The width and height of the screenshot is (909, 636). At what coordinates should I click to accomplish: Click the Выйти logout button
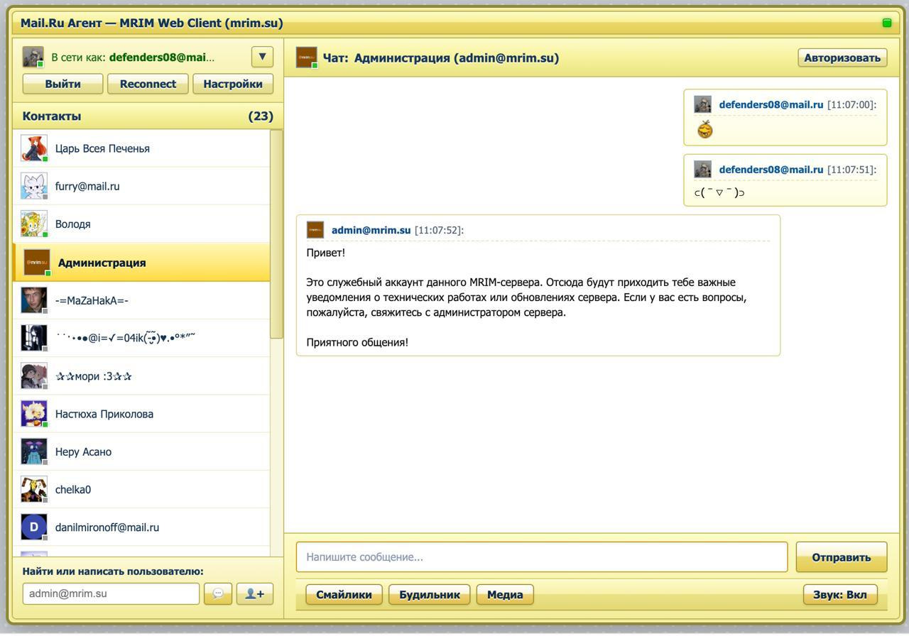pyautogui.click(x=62, y=84)
